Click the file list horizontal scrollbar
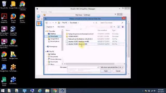 pos(90,64)
